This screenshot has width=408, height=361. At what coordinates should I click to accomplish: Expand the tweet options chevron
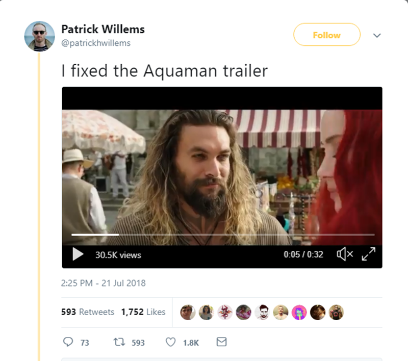tap(377, 36)
